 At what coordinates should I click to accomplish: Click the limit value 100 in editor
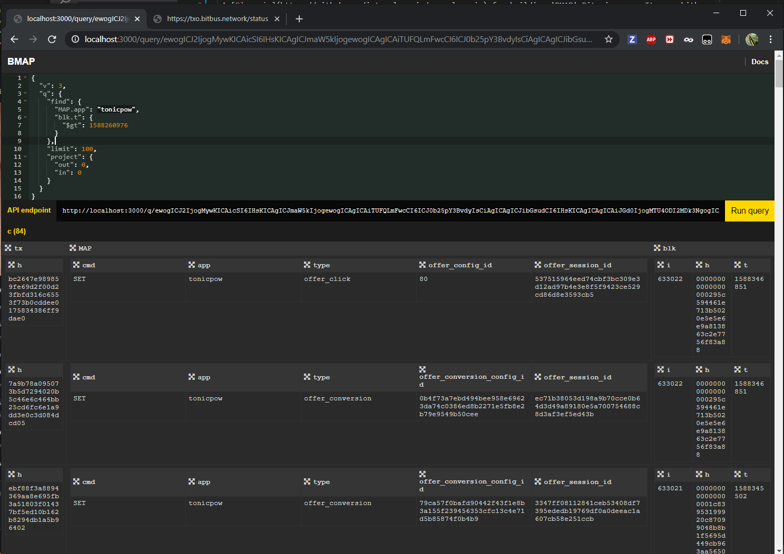tap(87, 149)
